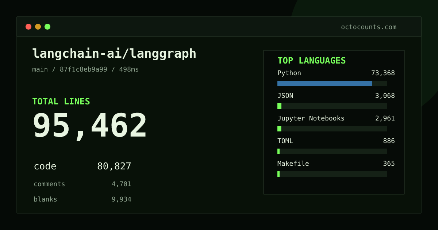
Task: Click the TOP LANGUAGES heading
Action: 312,61
